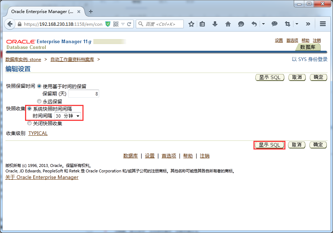Close the Oracle Enterprise Manager tab

point(78,12)
